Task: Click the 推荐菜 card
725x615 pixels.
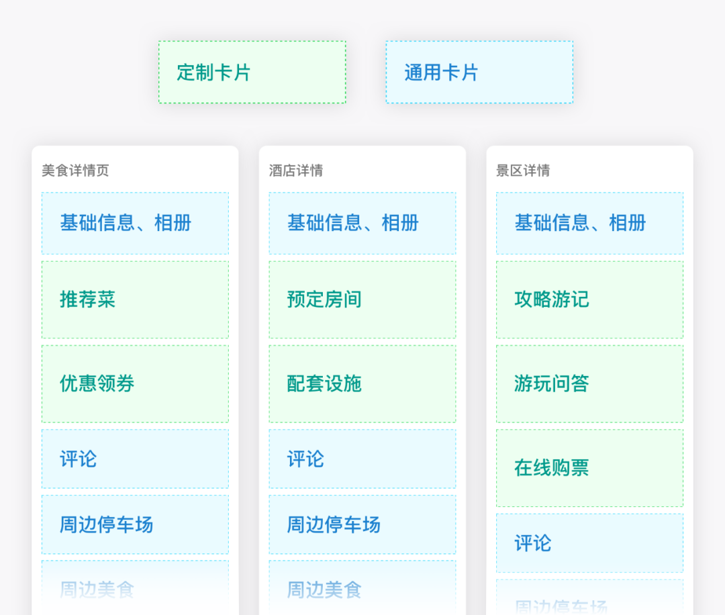Action: pyautogui.click(x=135, y=299)
